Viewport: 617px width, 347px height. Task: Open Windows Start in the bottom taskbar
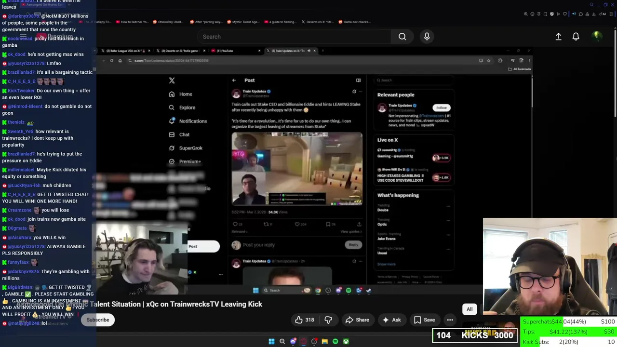[x=271, y=342]
